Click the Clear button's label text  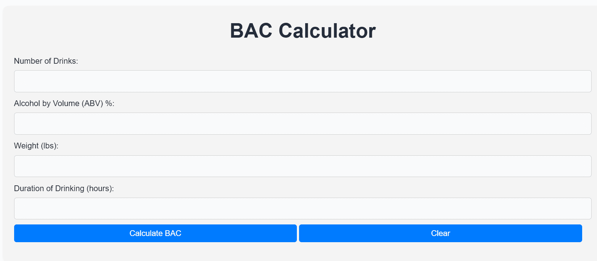(x=440, y=233)
